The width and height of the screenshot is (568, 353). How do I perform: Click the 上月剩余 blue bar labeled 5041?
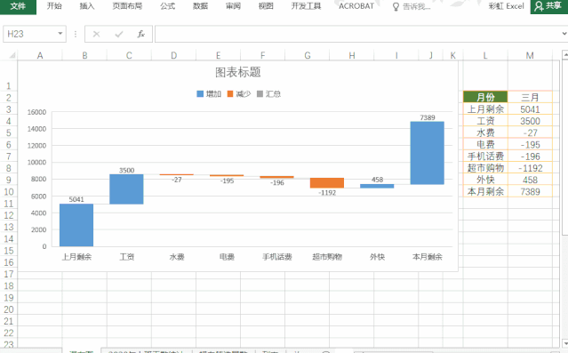coord(76,225)
